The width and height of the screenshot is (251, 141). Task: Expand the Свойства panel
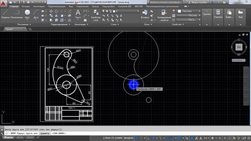pos(178,24)
